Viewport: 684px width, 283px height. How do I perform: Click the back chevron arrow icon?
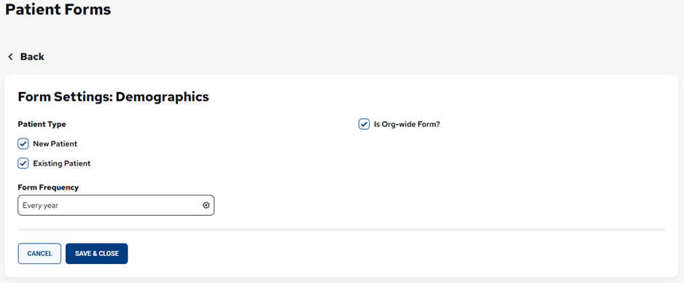point(10,57)
